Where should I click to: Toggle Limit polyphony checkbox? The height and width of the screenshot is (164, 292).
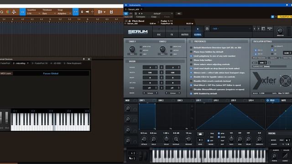tap(191, 56)
